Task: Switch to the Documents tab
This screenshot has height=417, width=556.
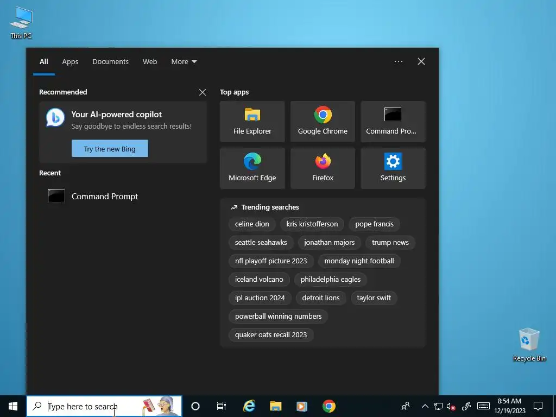Action: tap(110, 62)
